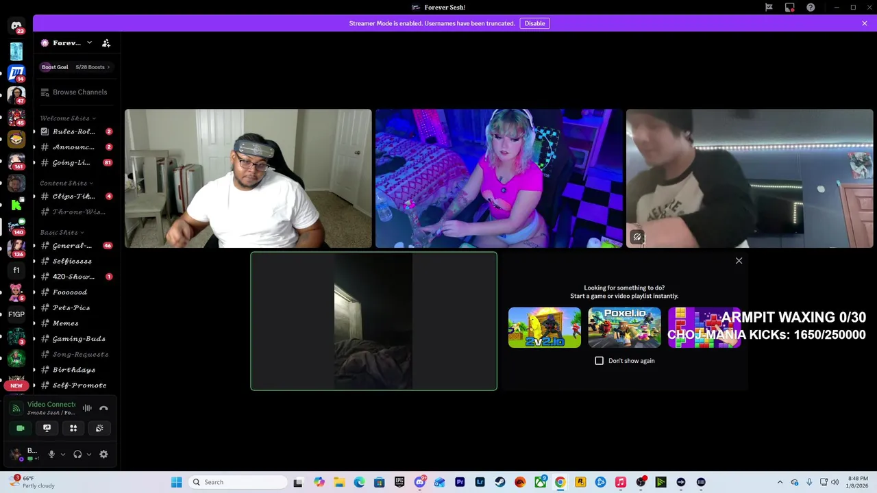
Task: Start the 2v2.io activity
Action: tap(545, 327)
